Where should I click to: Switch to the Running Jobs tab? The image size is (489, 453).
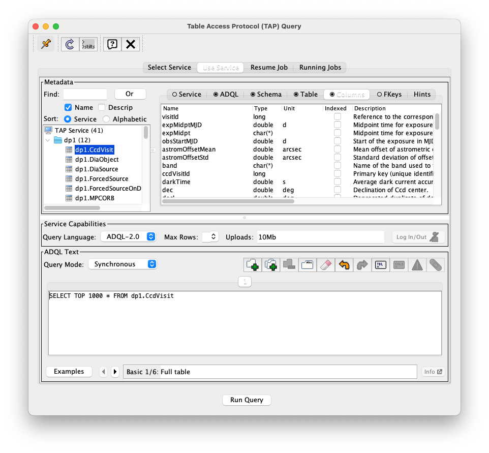coord(320,67)
